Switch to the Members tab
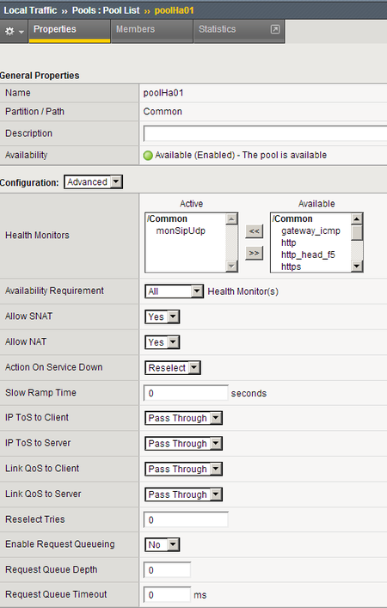Image resolution: width=387 pixels, height=608 pixels. [135, 29]
